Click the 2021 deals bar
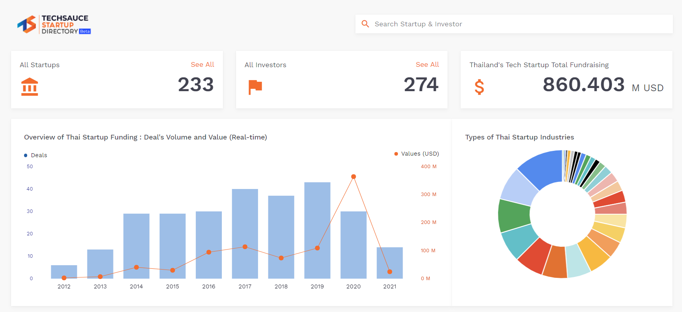 tap(390, 263)
